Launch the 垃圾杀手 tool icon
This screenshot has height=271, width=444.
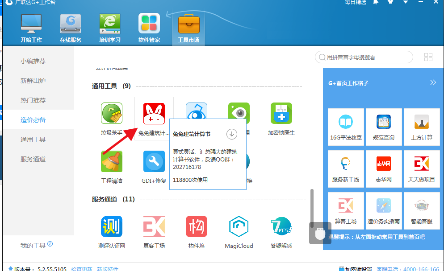112,113
